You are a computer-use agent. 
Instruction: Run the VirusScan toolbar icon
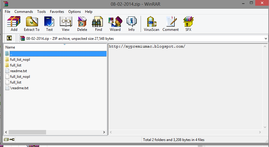[151, 22]
